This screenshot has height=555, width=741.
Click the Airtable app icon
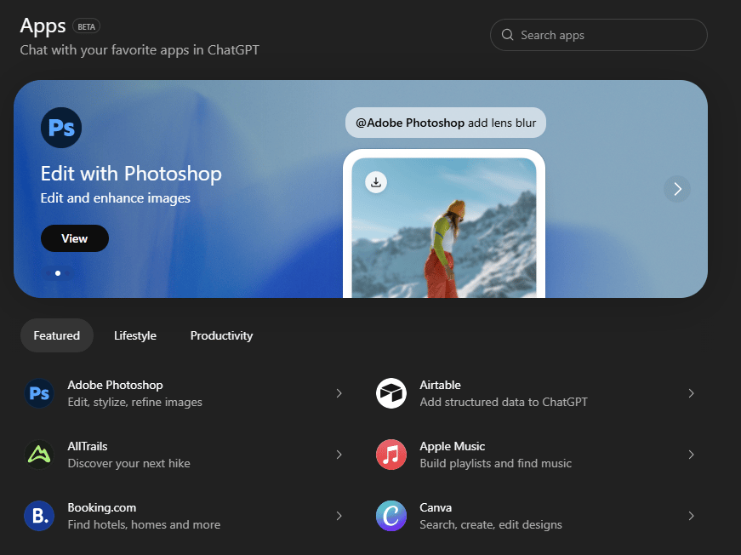(391, 393)
